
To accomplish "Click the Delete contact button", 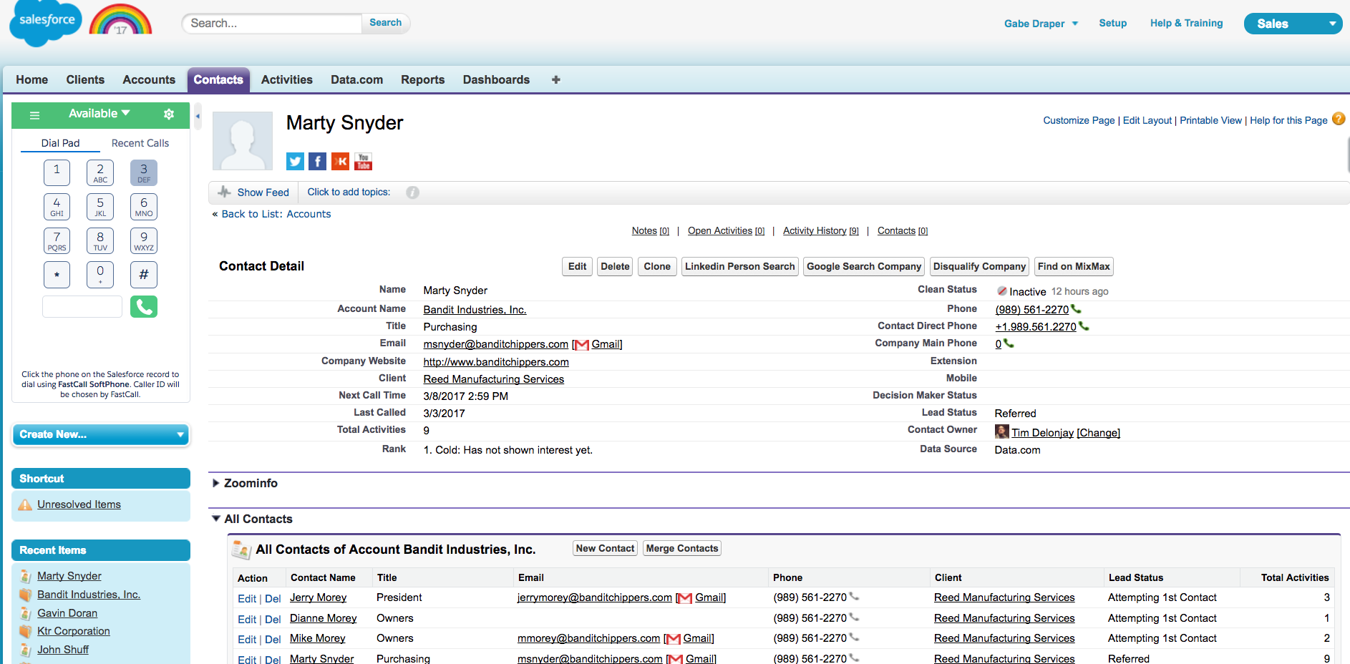I will [x=615, y=267].
